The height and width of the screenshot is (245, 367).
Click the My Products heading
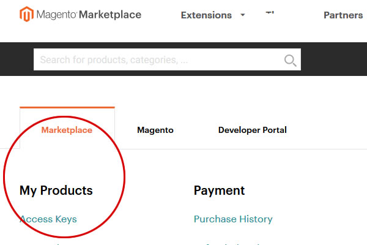tap(56, 190)
